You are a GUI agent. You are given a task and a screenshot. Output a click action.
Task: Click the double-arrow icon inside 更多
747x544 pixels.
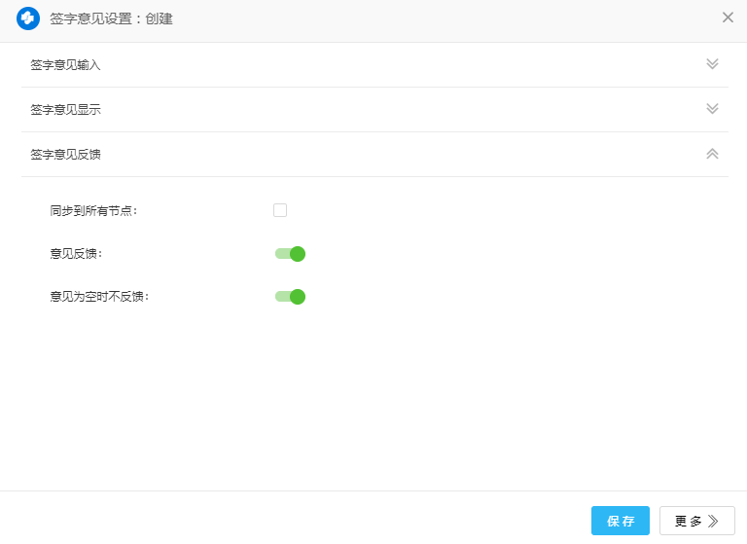pyautogui.click(x=713, y=521)
